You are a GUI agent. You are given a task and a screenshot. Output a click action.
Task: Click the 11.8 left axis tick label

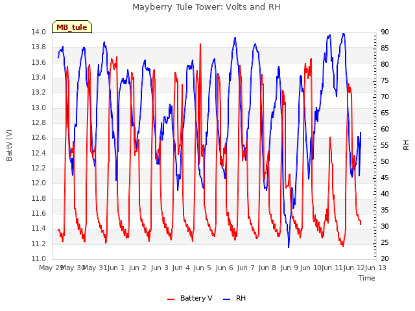[x=38, y=198]
